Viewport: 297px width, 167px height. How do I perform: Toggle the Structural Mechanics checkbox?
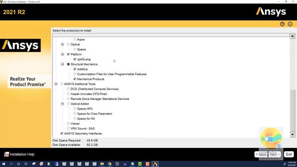(x=68, y=64)
